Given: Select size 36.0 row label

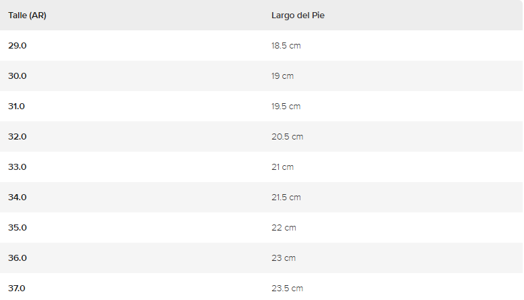Looking at the screenshot, I should 18,258.
